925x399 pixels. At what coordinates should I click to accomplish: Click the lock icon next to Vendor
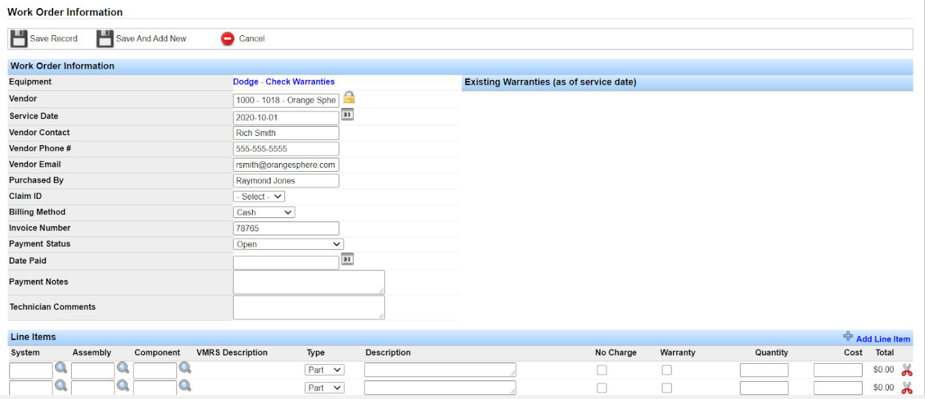coord(349,98)
